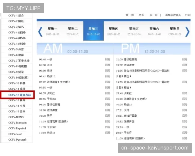Open CCTV Arabic channel
195x156 pixels.
(x=15, y=134)
